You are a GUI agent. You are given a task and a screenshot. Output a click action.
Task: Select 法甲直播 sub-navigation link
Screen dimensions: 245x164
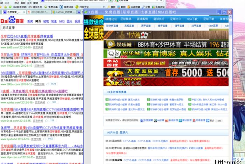point(196,26)
